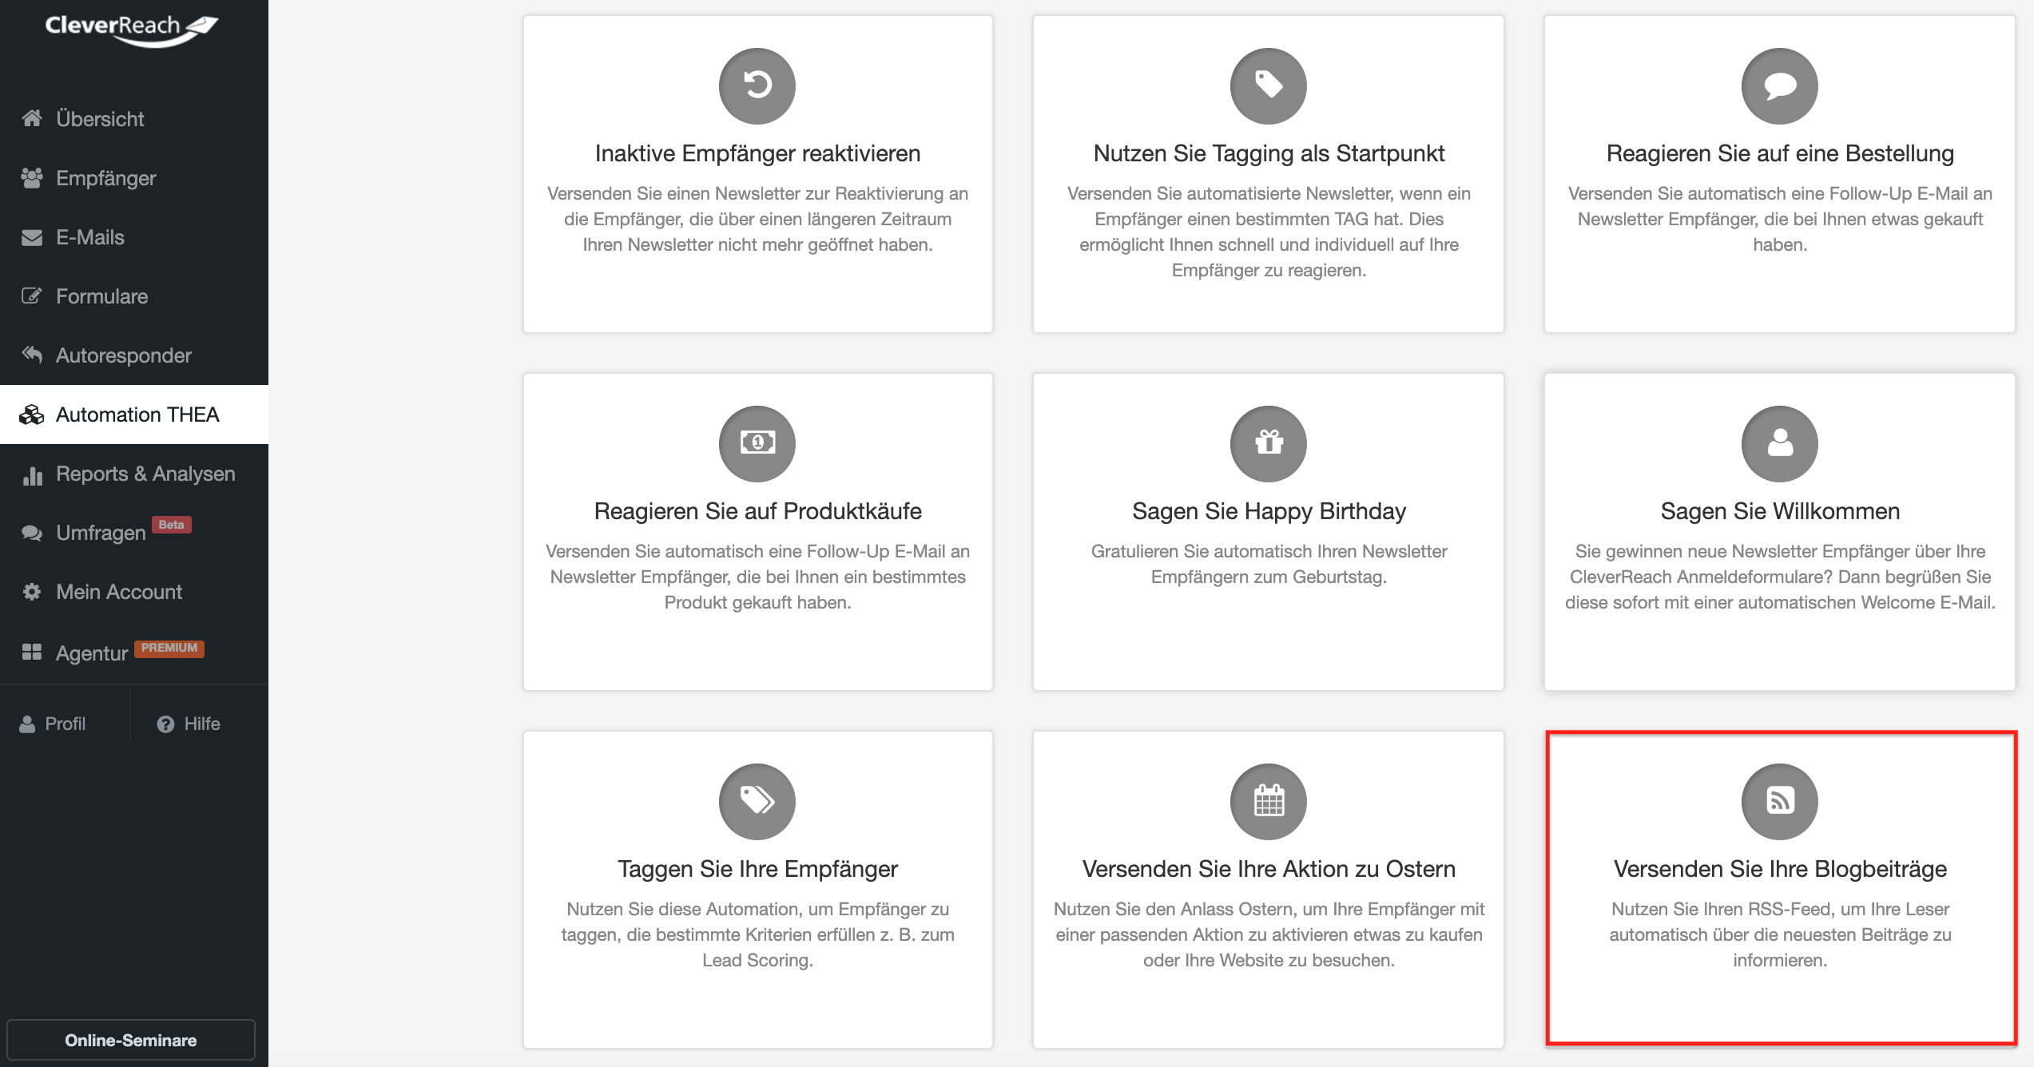Image resolution: width=2034 pixels, height=1067 pixels.
Task: Click the person icon for Willkommen
Action: [1779, 443]
